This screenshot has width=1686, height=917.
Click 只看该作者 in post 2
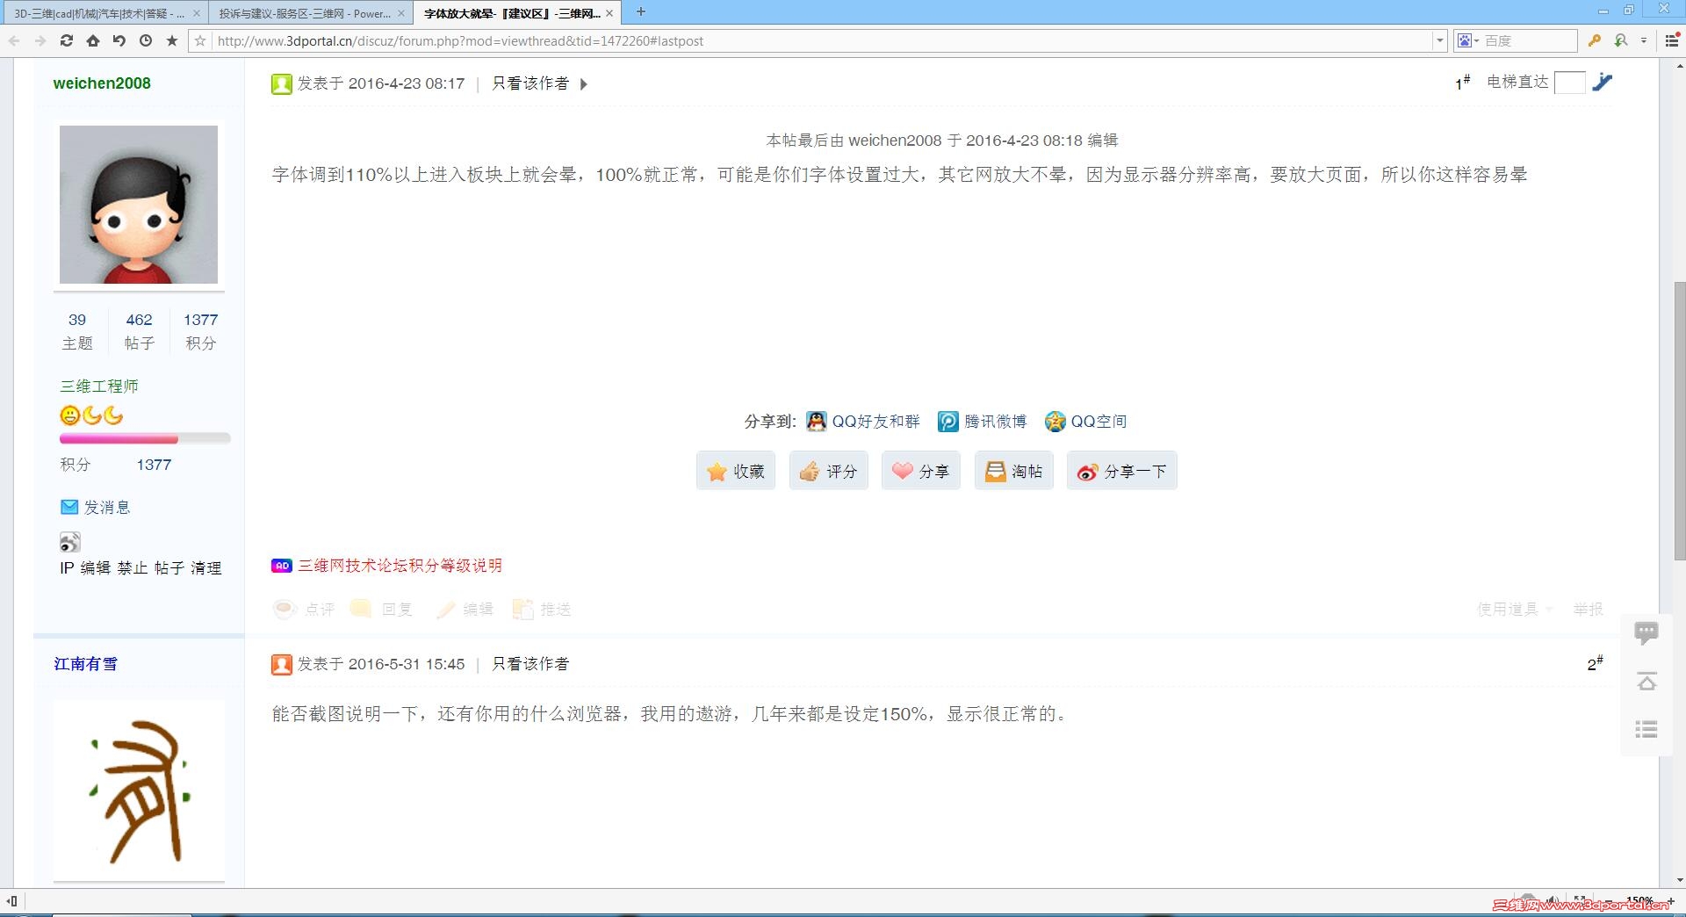530,664
